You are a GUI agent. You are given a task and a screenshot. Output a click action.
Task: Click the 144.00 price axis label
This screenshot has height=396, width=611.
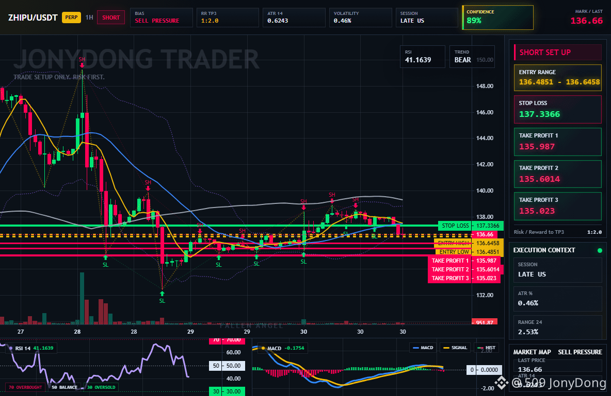click(485, 138)
